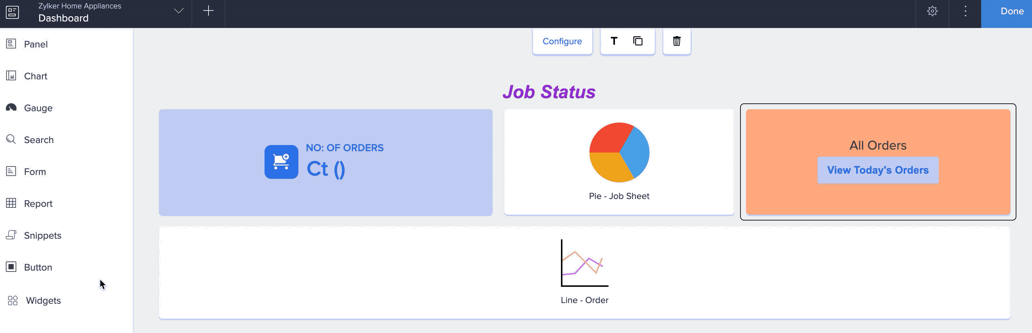The height and width of the screenshot is (333, 1032).
Task: Delete selected panel with trash icon
Action: coord(677,41)
